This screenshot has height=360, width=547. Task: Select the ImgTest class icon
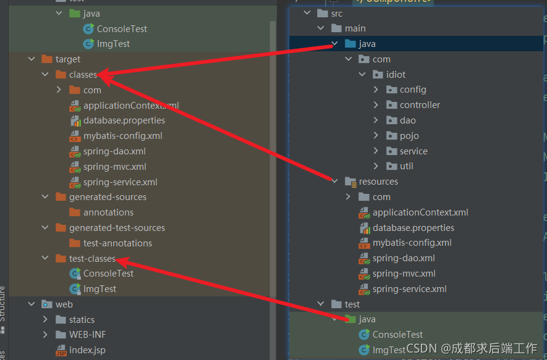tap(89, 44)
